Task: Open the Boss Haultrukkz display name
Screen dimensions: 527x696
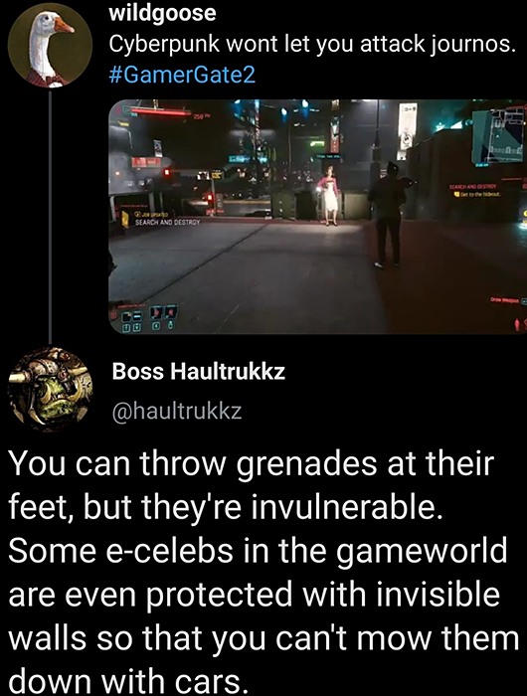Action: point(199,371)
